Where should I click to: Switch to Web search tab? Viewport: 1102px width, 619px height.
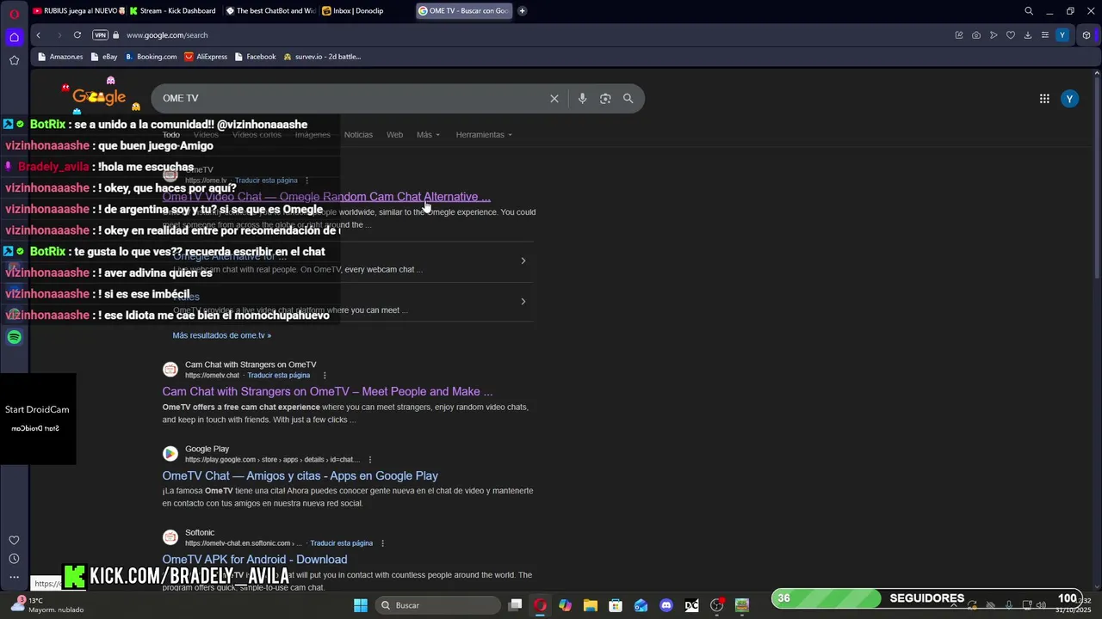coord(394,135)
